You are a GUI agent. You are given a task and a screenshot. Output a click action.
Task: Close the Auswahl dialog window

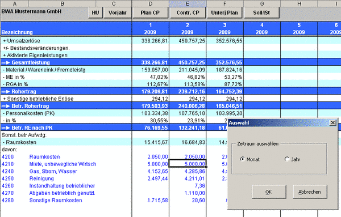[x=332, y=123]
